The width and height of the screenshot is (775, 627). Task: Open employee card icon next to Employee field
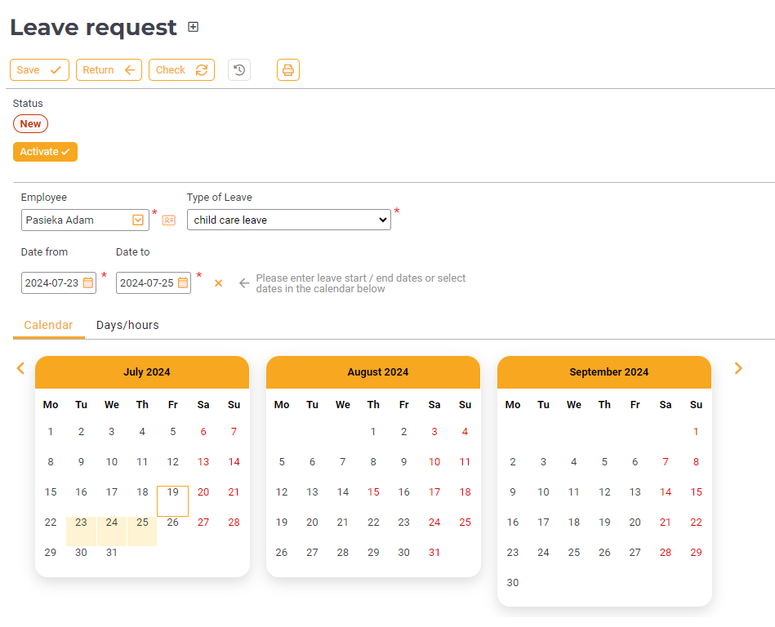pos(169,220)
